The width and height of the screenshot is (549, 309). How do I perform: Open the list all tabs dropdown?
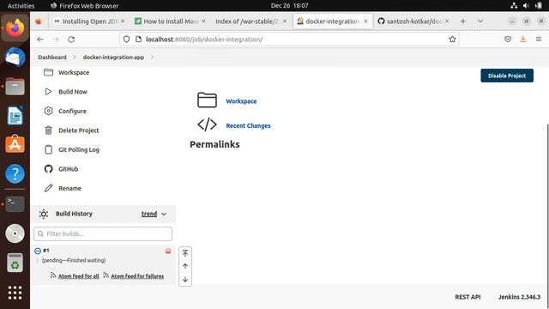[x=480, y=21]
